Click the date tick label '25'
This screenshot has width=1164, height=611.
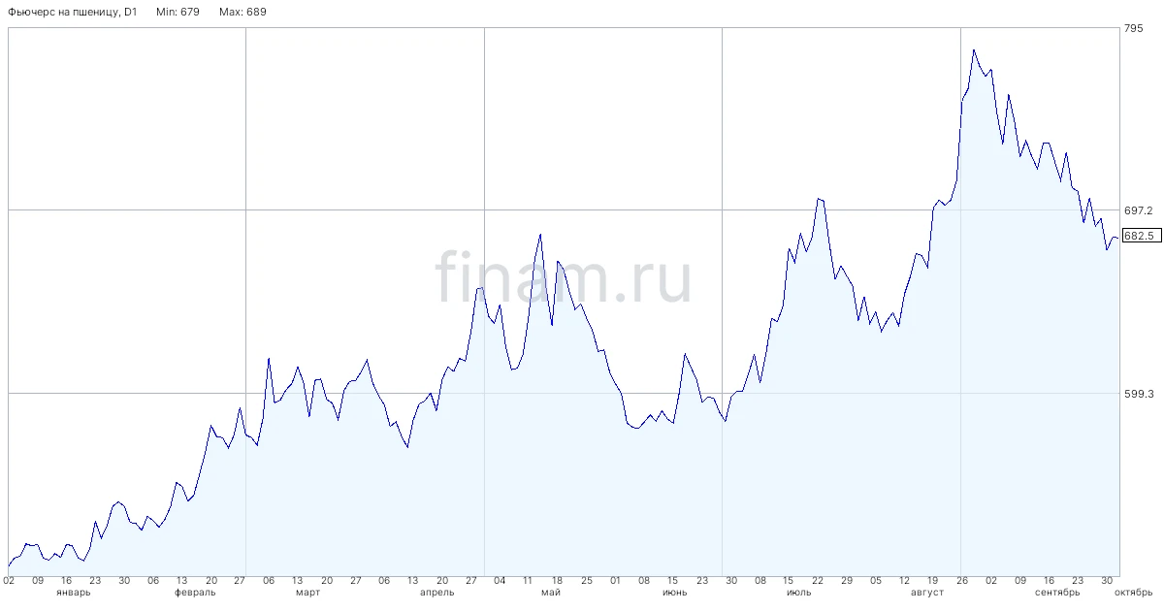tap(586, 581)
